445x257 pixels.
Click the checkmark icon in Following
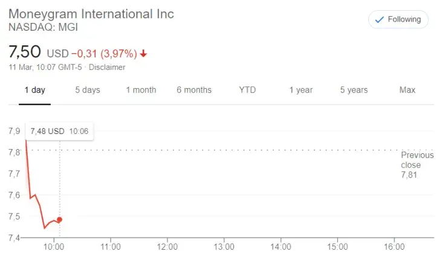click(380, 19)
